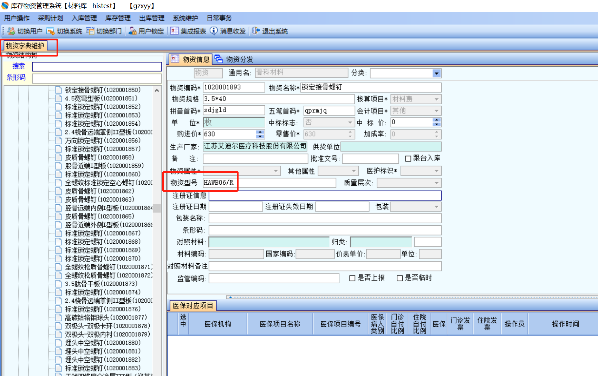Open the 中标标志 dropdown

click(x=350, y=123)
